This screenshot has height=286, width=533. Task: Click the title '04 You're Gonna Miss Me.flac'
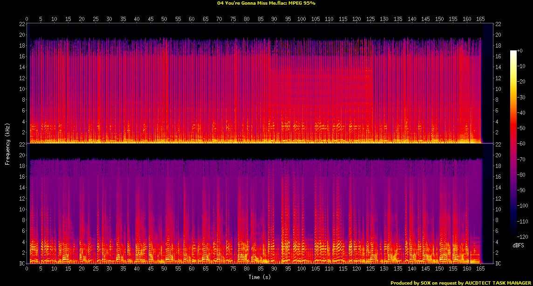point(248,3)
